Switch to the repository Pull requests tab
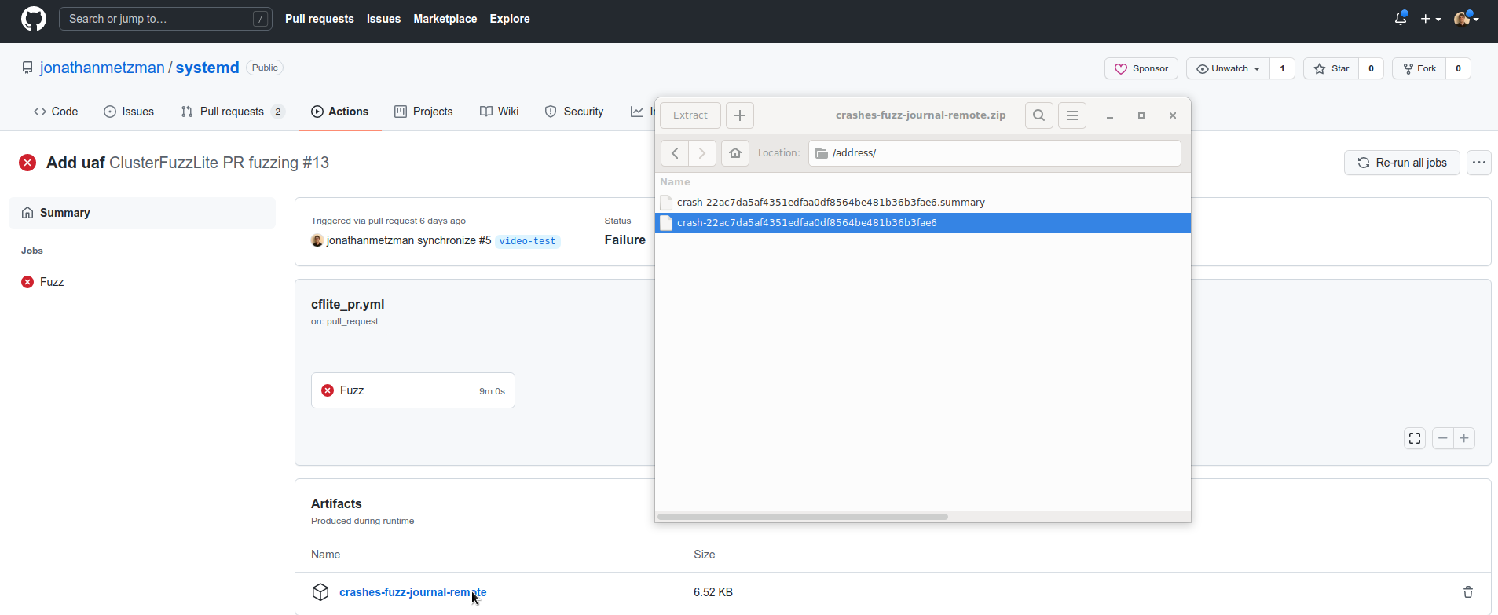The image size is (1498, 615). (233, 112)
